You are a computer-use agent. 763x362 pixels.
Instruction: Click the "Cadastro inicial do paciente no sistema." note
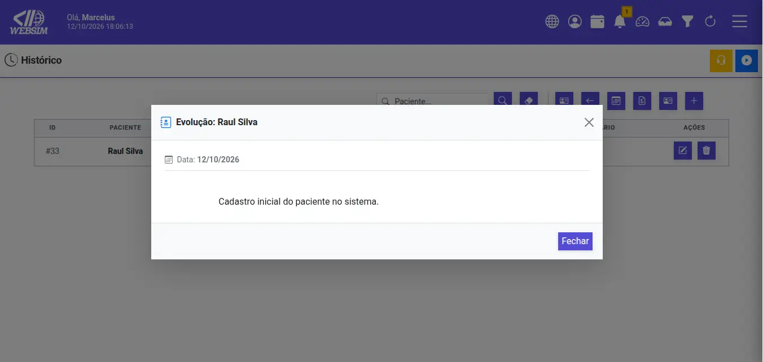click(x=299, y=201)
